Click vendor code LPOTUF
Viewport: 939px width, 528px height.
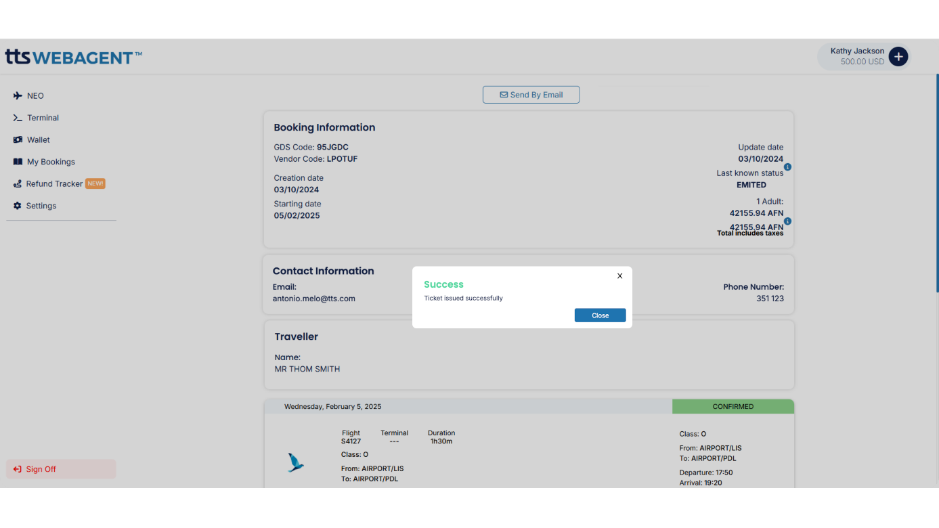pos(342,159)
